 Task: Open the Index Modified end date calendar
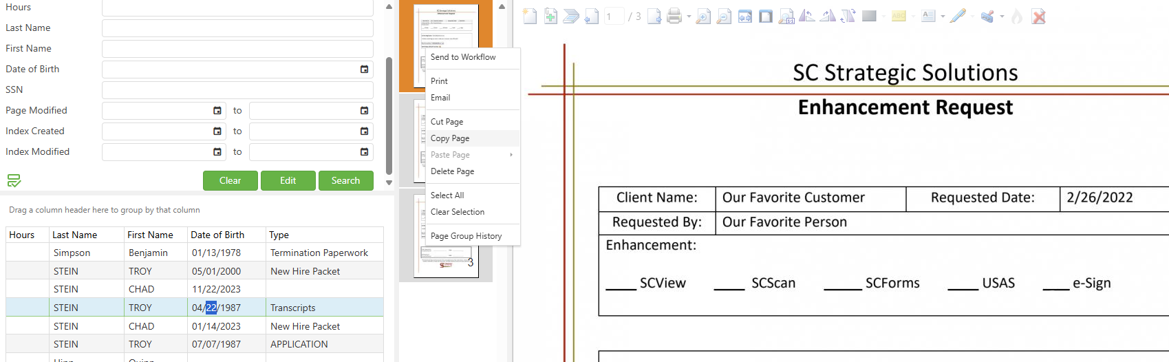pyautogui.click(x=364, y=152)
